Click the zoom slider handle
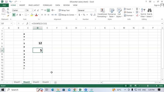The height and width of the screenshot is (92, 164). click(148, 86)
